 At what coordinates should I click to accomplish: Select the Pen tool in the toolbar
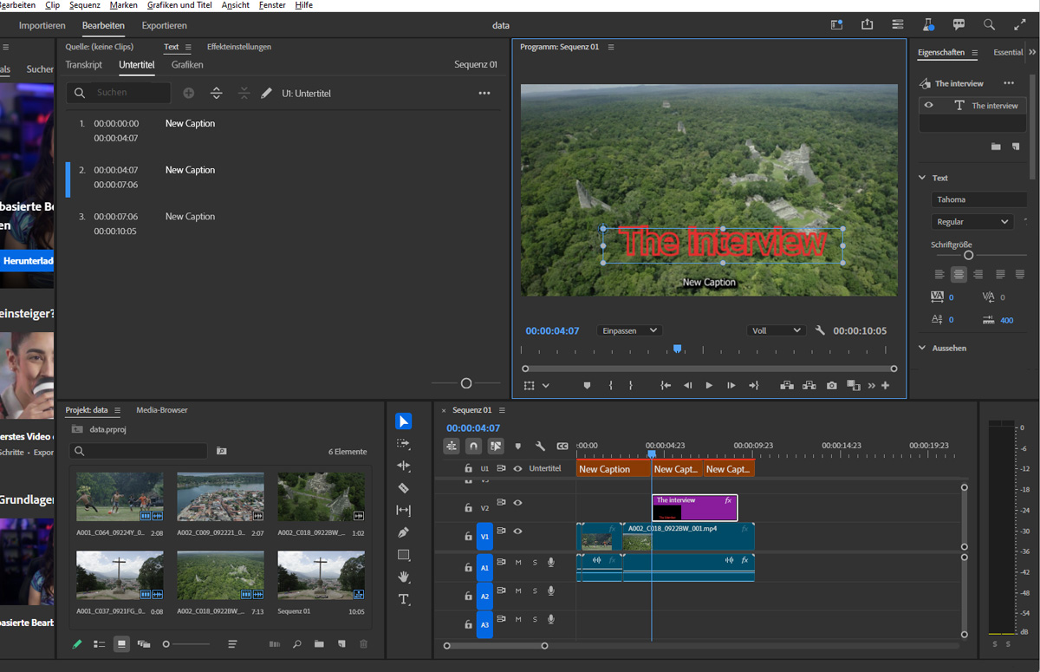click(x=403, y=532)
